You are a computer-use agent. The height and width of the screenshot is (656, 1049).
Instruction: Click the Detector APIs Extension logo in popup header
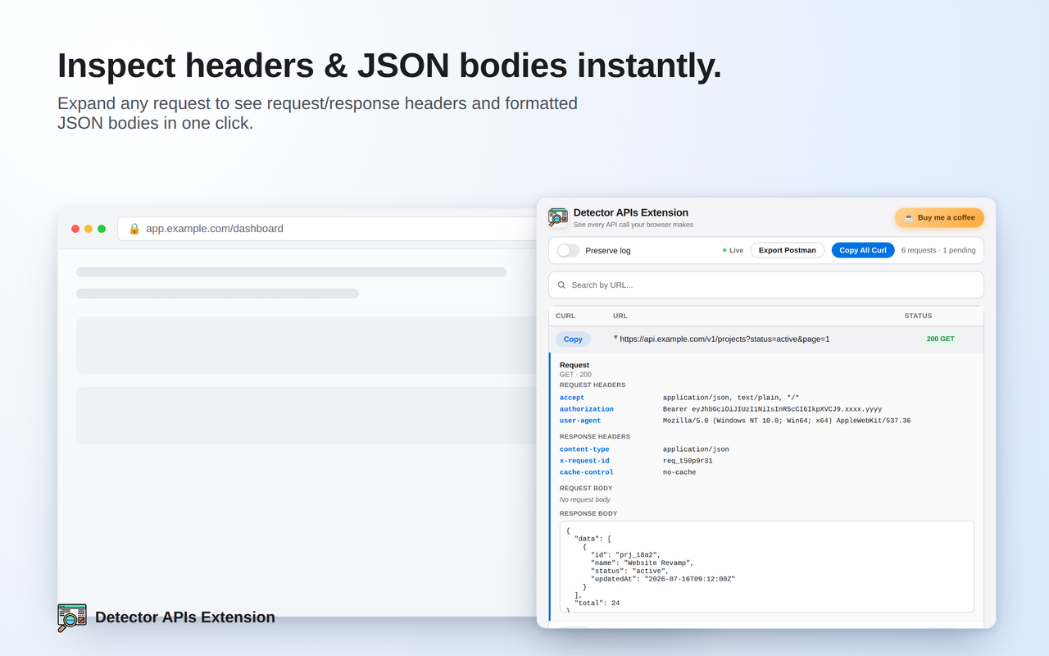click(x=558, y=217)
